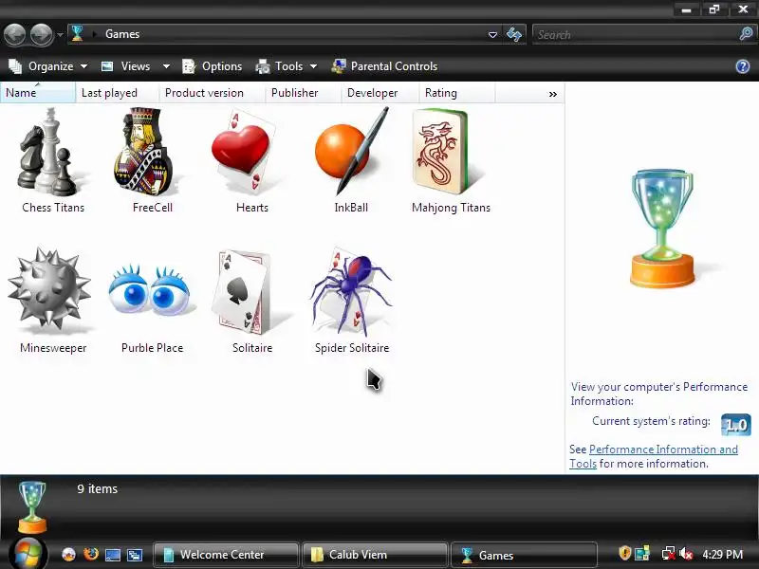
Task: Sort by Product version column
Action: (212, 93)
